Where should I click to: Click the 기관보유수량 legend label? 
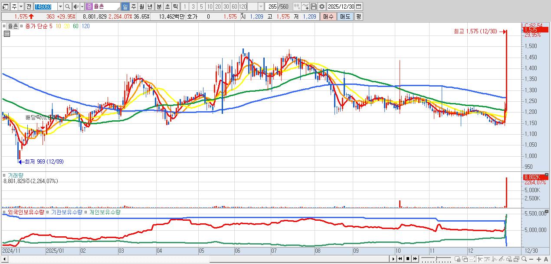[66, 212]
